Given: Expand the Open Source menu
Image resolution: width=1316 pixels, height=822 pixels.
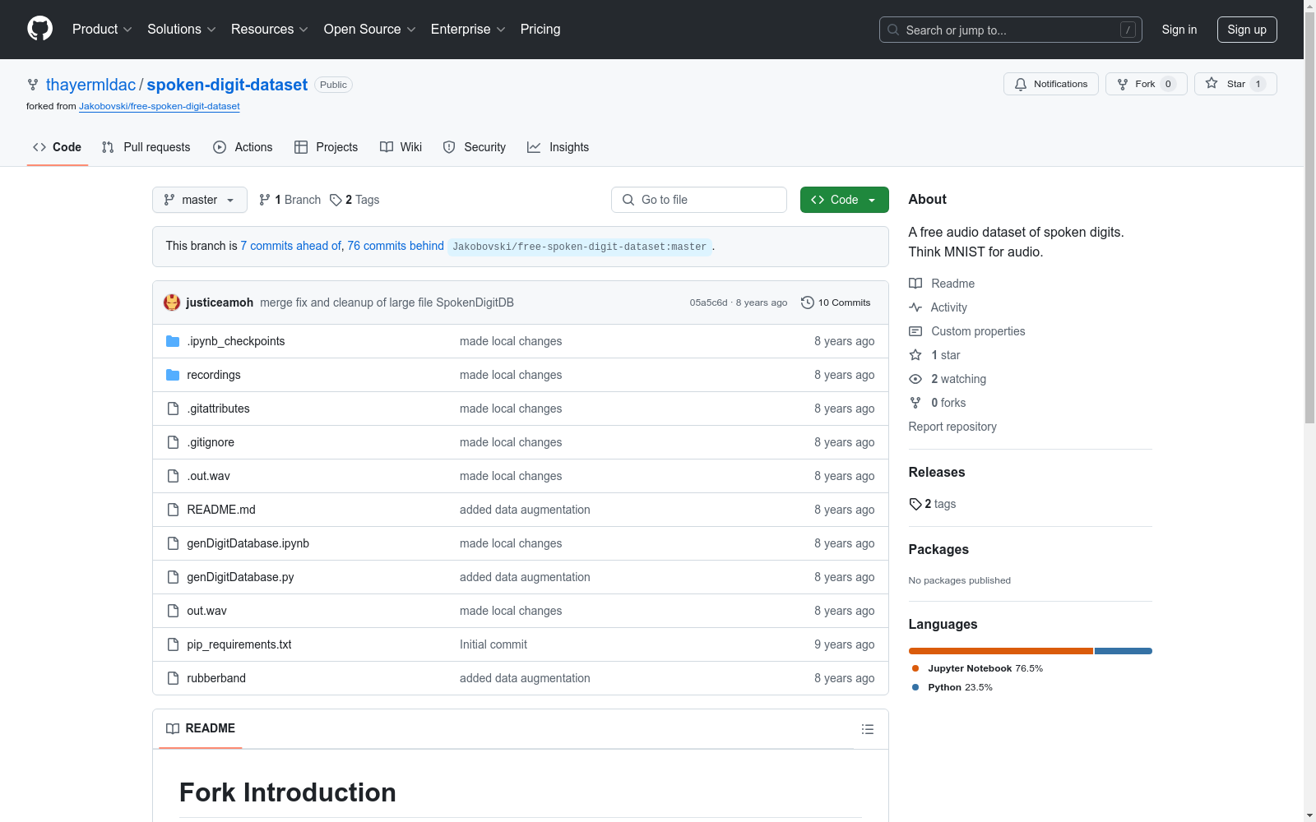Looking at the screenshot, I should point(370,30).
